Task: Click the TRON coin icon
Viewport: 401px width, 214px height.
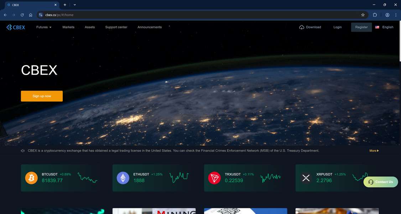Action: (214, 178)
